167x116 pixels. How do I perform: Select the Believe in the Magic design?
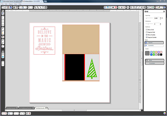click(x=44, y=40)
